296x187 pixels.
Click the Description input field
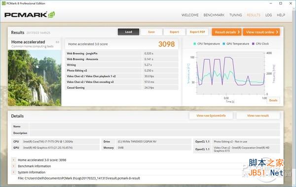click(x=154, y=133)
